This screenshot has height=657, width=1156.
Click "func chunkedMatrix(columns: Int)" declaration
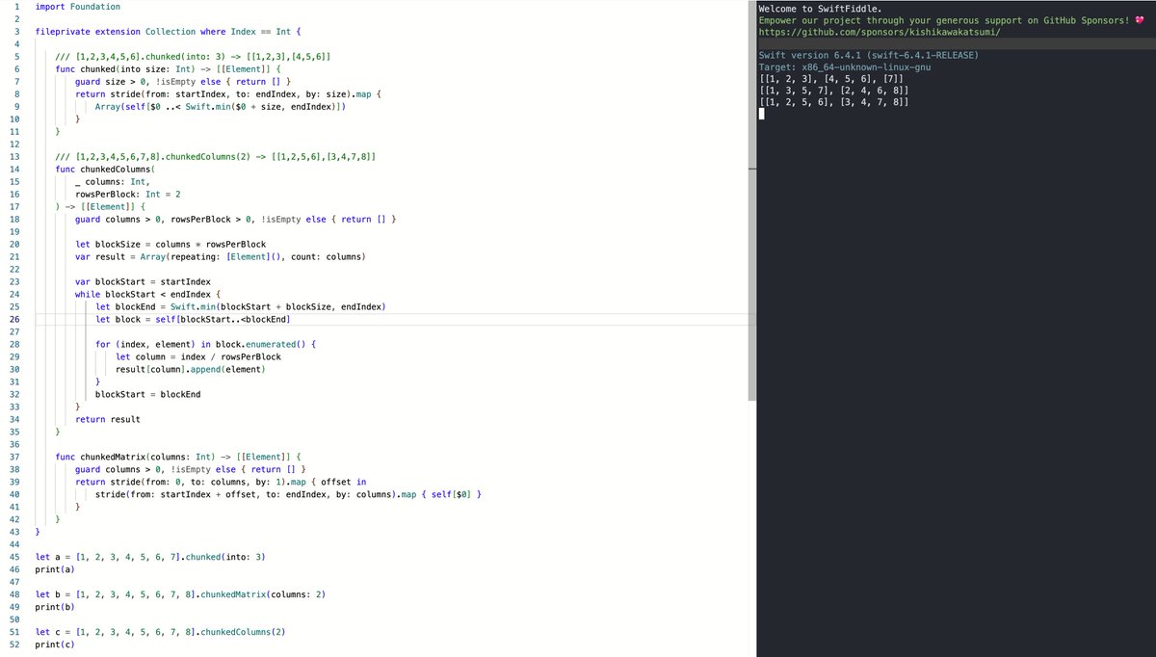pyautogui.click(x=179, y=458)
